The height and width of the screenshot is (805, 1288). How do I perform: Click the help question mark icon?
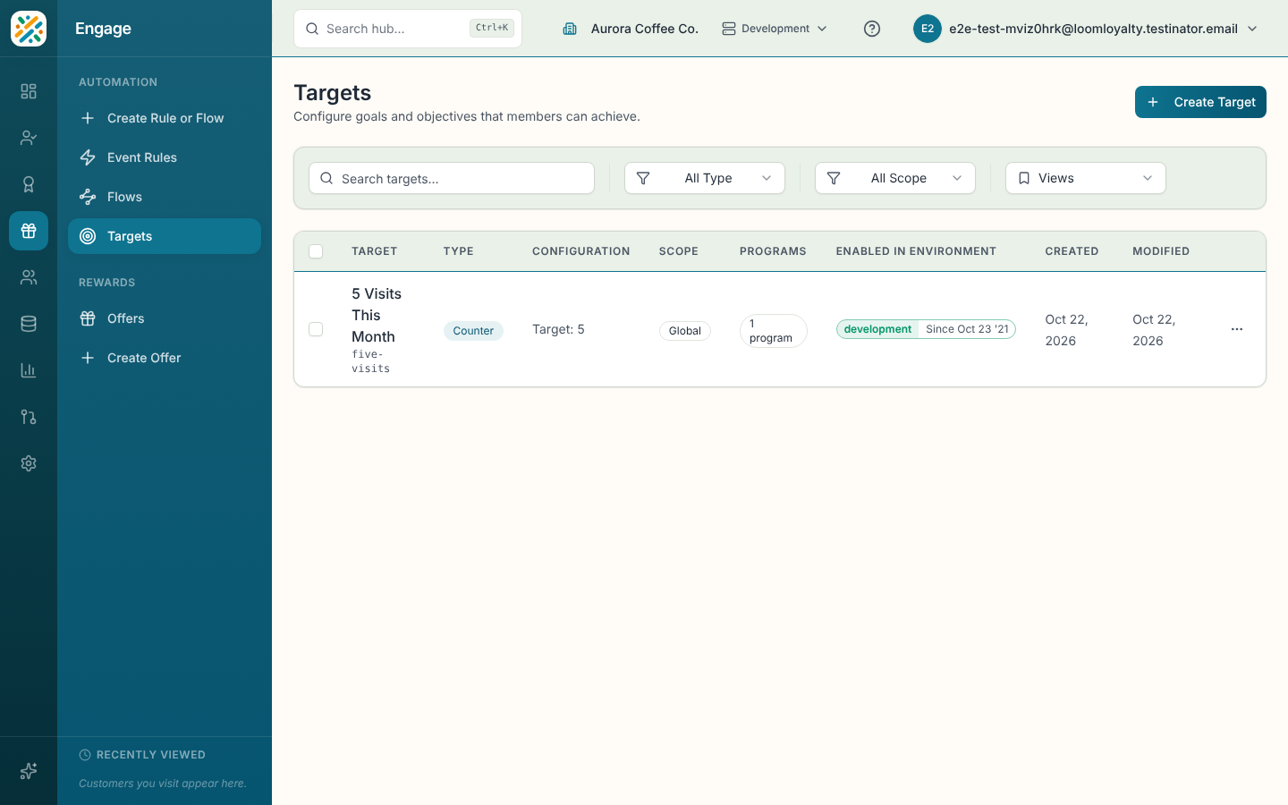coord(872,29)
